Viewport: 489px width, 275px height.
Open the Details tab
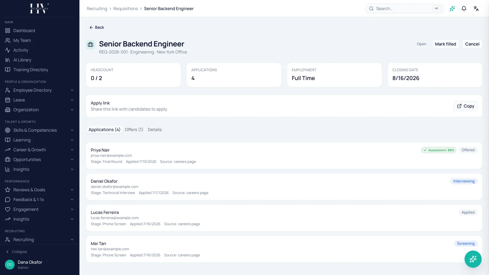coord(155,130)
